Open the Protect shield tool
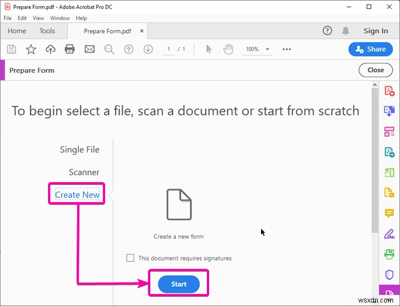The height and width of the screenshot is (306, 400). 389,275
